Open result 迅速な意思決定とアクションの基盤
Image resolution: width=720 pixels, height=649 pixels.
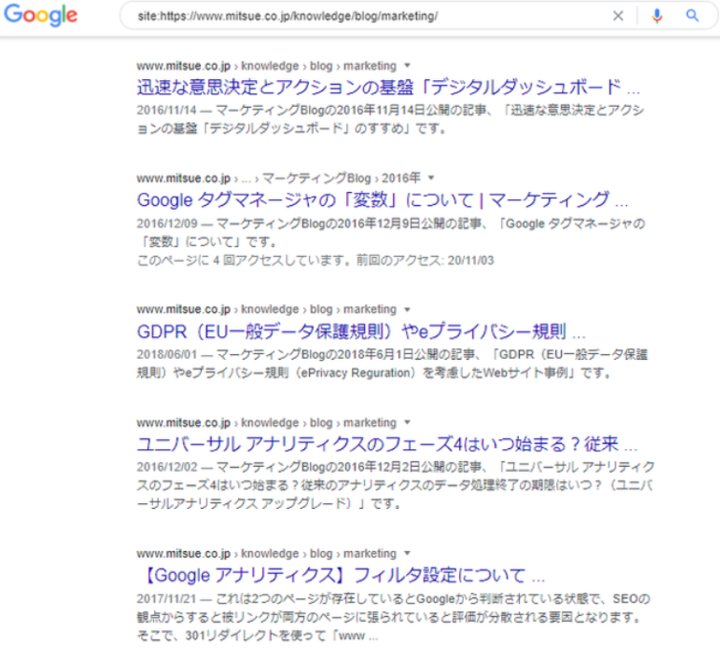point(388,87)
